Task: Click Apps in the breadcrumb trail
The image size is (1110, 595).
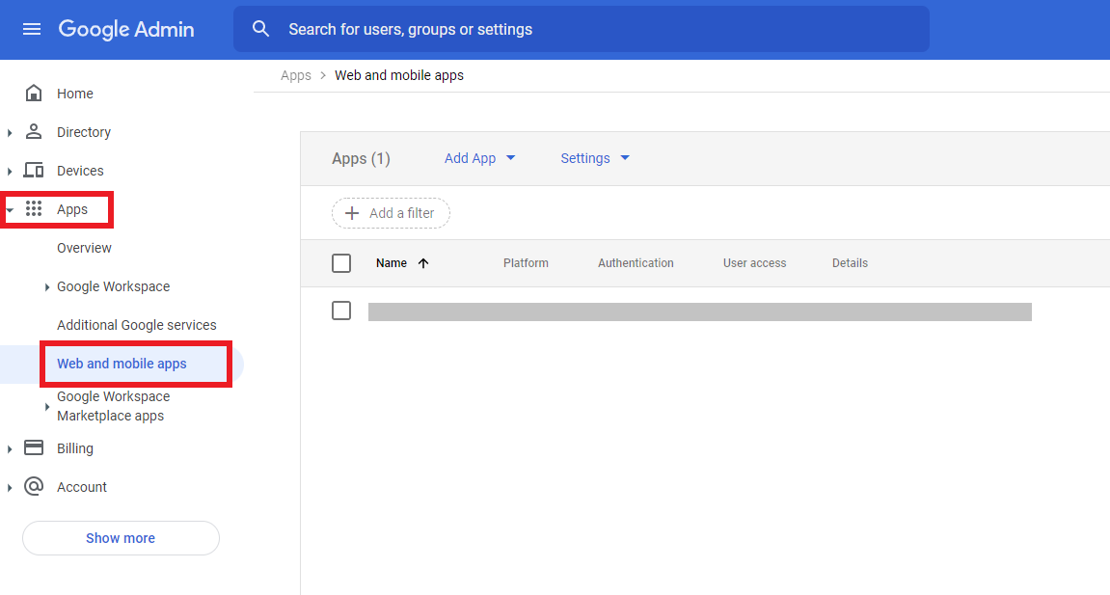Action: click(x=295, y=74)
